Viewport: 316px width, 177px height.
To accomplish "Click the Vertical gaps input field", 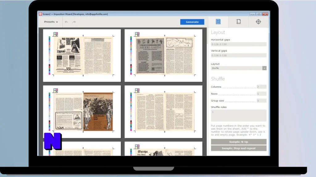I will click(239, 55).
